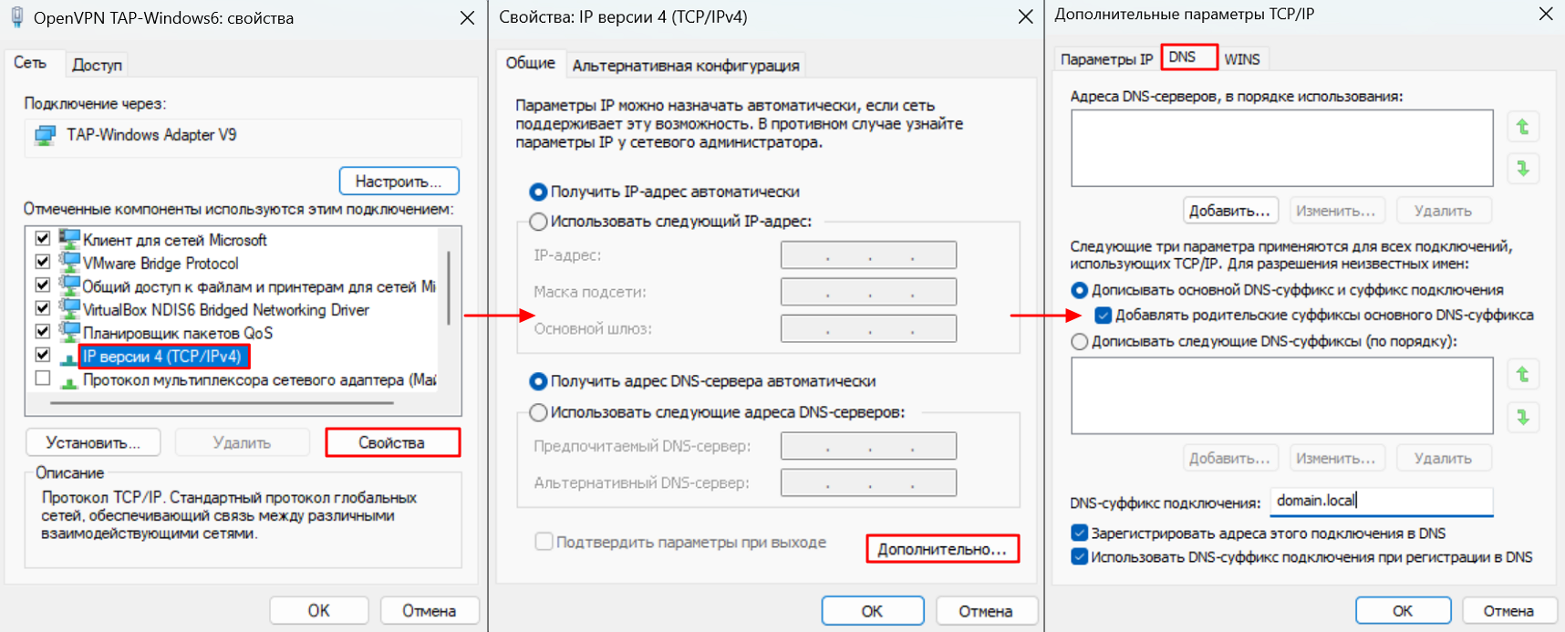Open the WINS tab

[1241, 59]
